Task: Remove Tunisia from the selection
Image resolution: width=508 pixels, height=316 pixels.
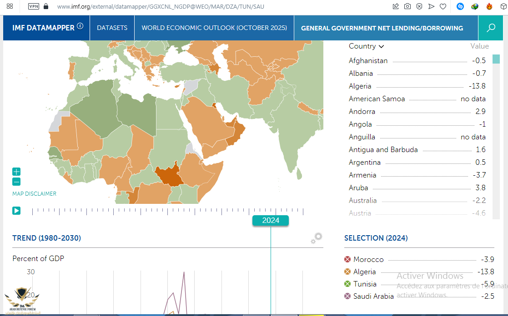Action: click(348, 284)
